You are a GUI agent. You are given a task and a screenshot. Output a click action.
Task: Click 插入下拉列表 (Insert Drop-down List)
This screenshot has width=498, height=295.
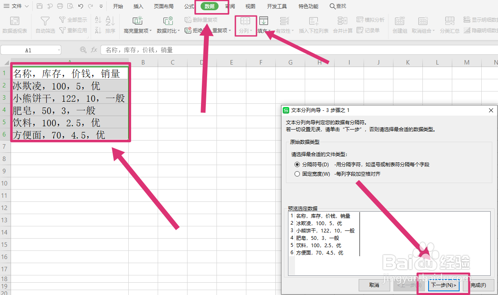point(313,25)
